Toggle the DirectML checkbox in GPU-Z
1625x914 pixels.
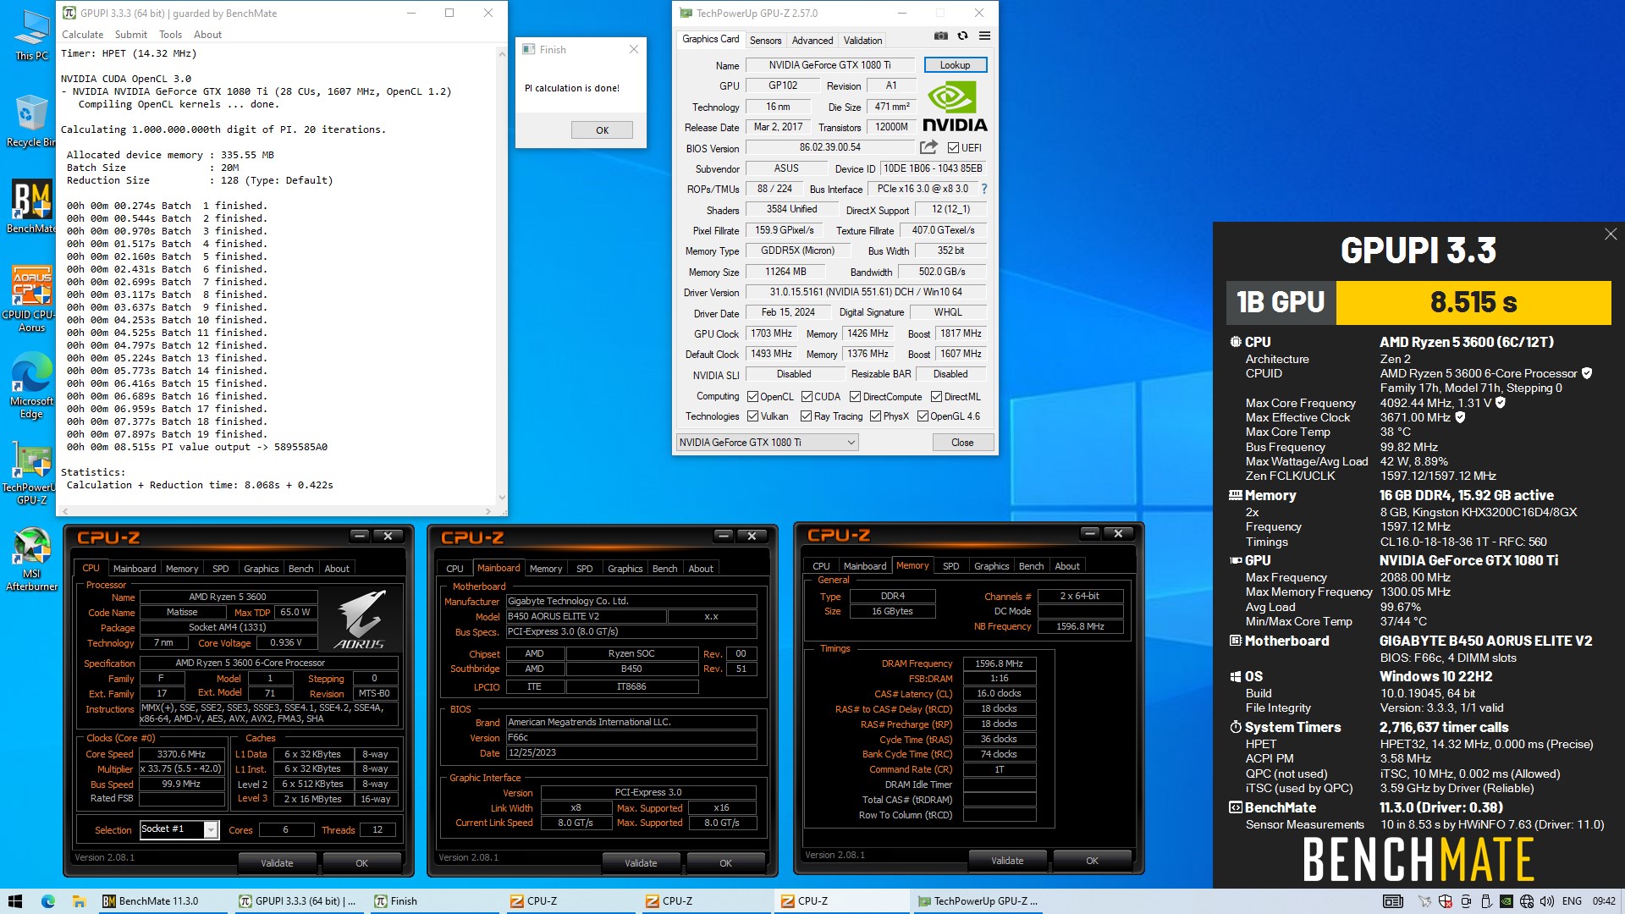click(x=936, y=397)
